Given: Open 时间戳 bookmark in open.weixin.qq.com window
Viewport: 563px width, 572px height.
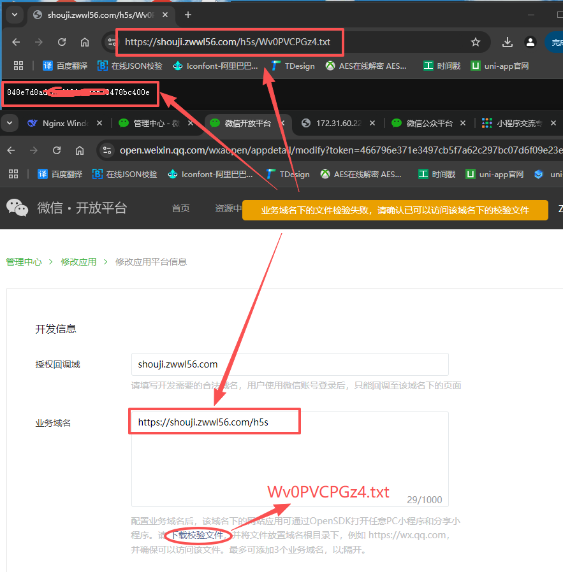Looking at the screenshot, I should (x=437, y=174).
